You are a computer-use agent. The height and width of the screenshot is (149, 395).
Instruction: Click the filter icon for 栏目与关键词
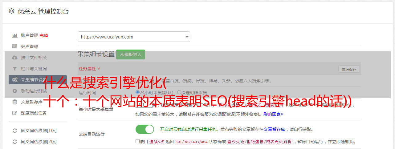point(14,69)
